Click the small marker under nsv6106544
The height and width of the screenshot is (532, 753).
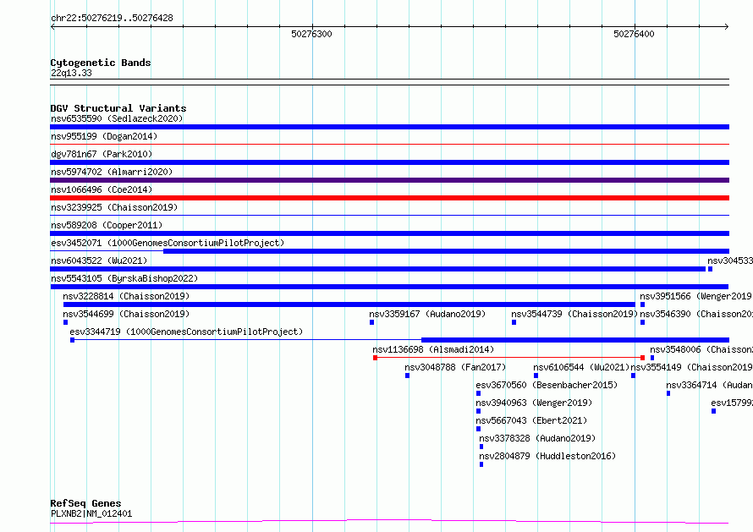pos(536,376)
